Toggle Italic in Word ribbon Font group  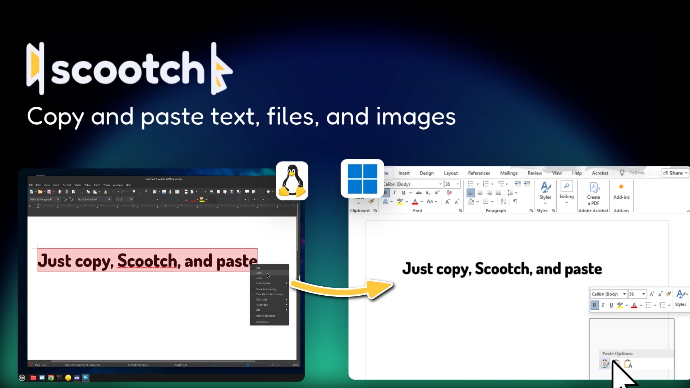coord(394,193)
